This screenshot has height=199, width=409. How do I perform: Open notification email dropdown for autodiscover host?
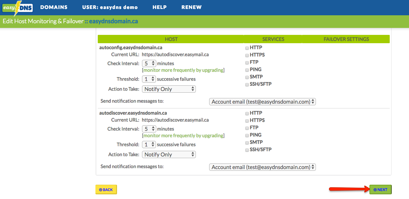click(262, 167)
